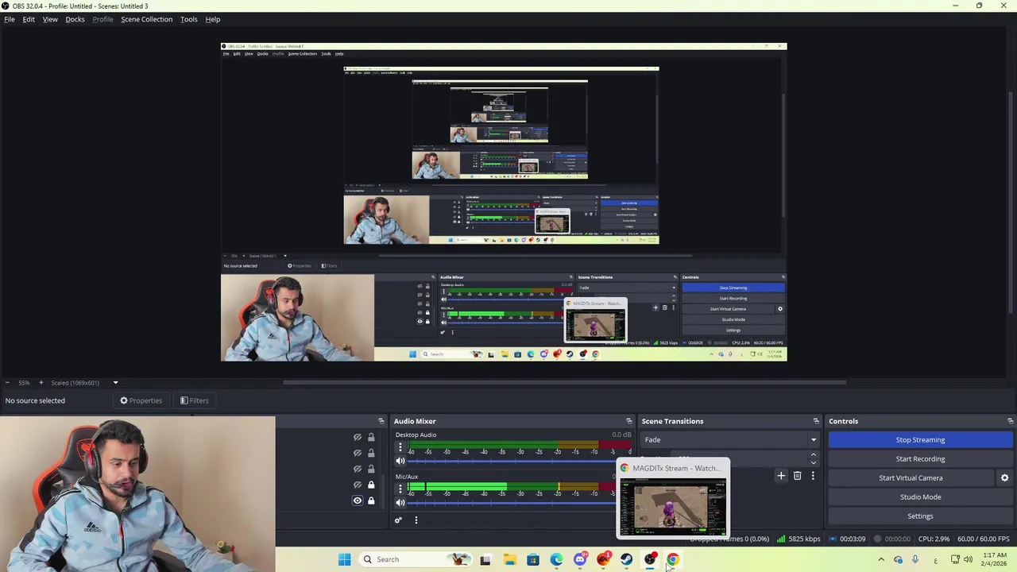Open the Audio Mixer toolbar three-dot menu

tap(416, 520)
